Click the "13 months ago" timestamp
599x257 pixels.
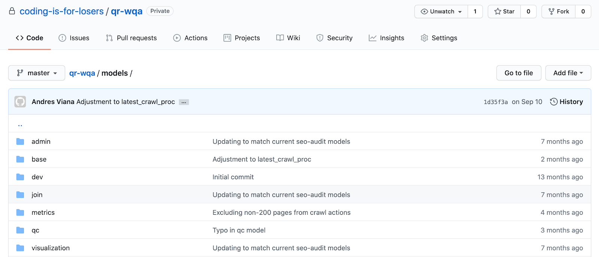pos(560,177)
